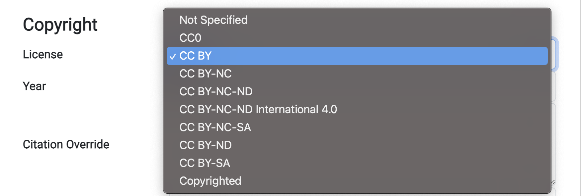Click the License field label
581x196 pixels.
pos(43,55)
